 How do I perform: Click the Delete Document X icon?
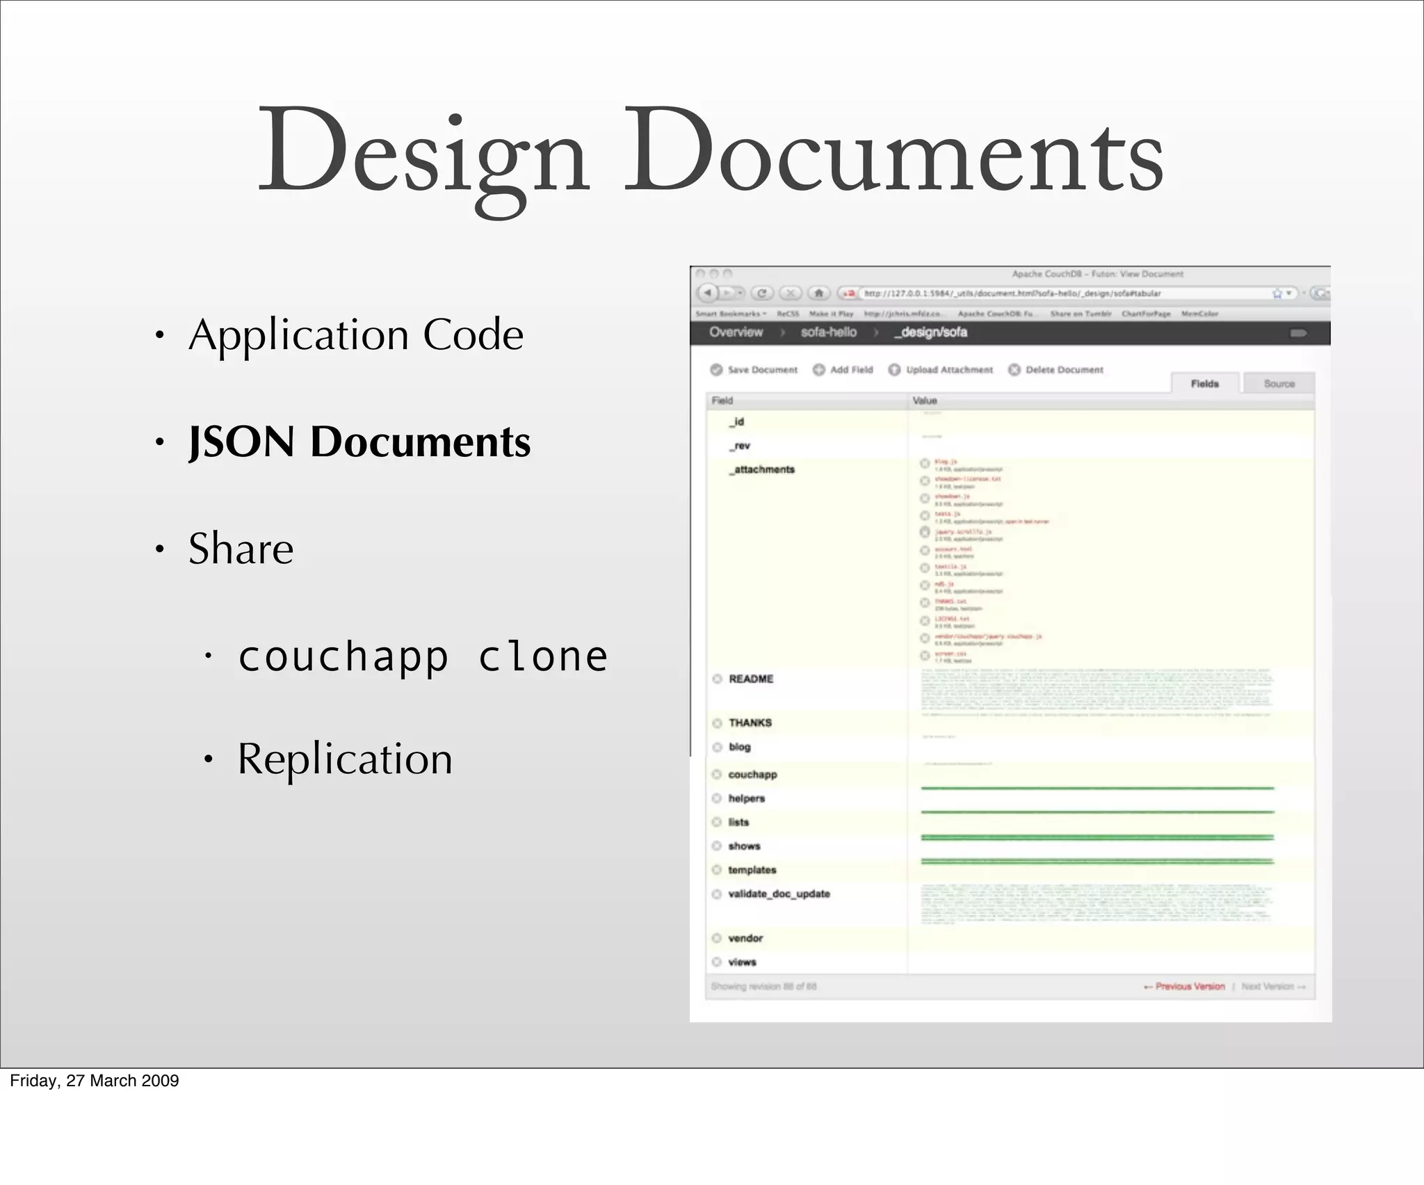click(x=1014, y=369)
